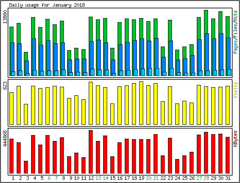This screenshot has width=240, height=183.
Task: Click the green "Hits" legend word
Action: [x=235, y=16]
